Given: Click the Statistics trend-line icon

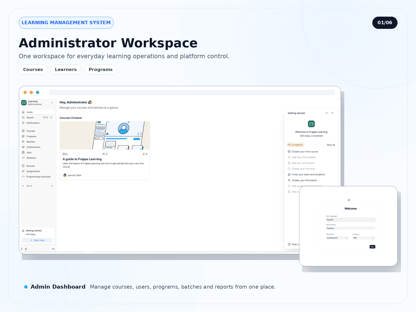Looking at the screenshot, I should [23, 158].
